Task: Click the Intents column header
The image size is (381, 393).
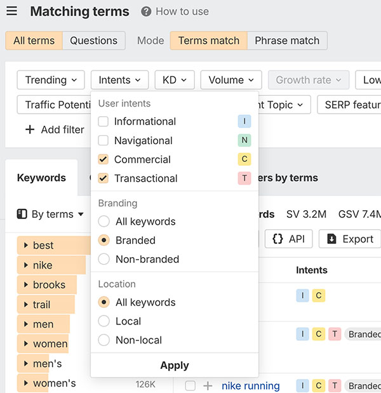Action: (312, 270)
